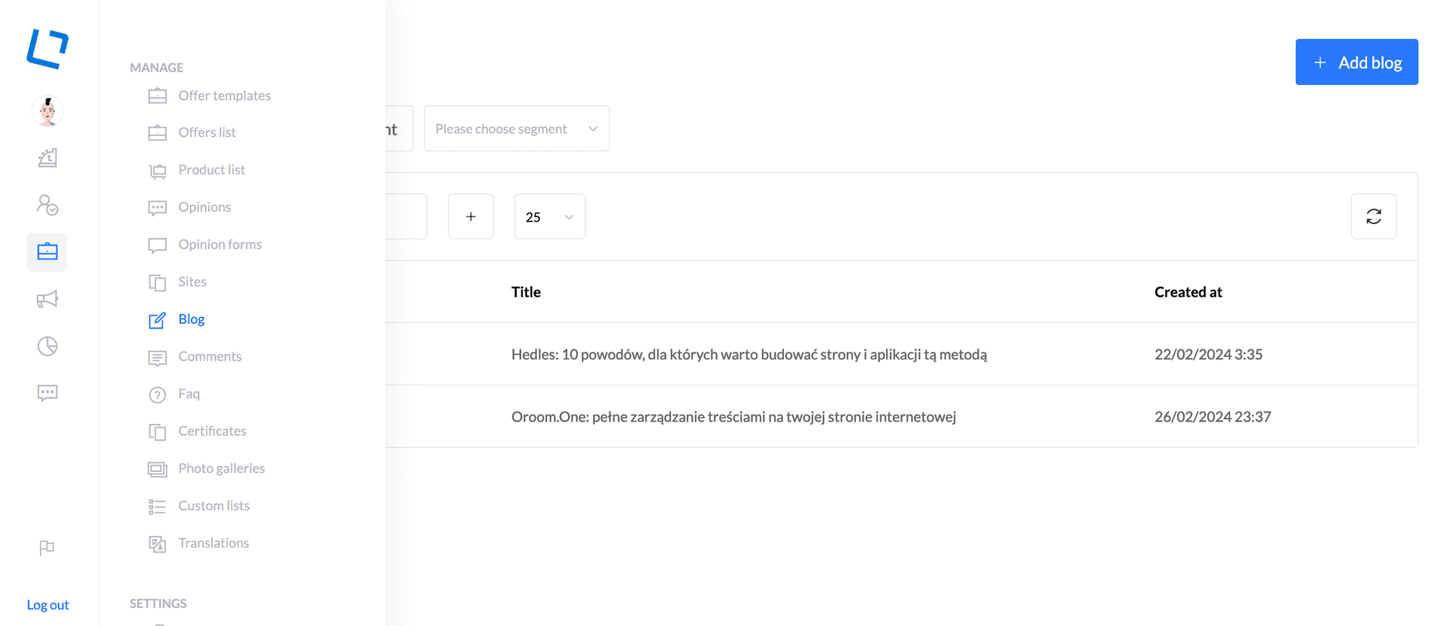
Task: Click the question-mark icon beside Faq
Action: coord(157,394)
